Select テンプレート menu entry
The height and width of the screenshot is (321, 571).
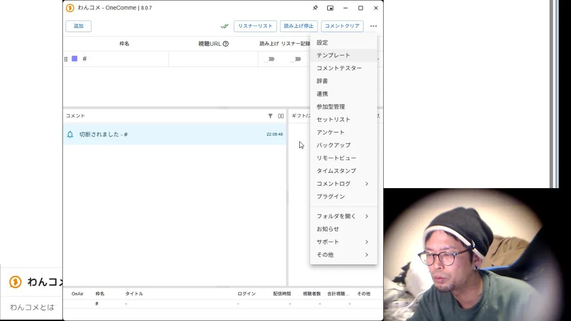[343, 55]
